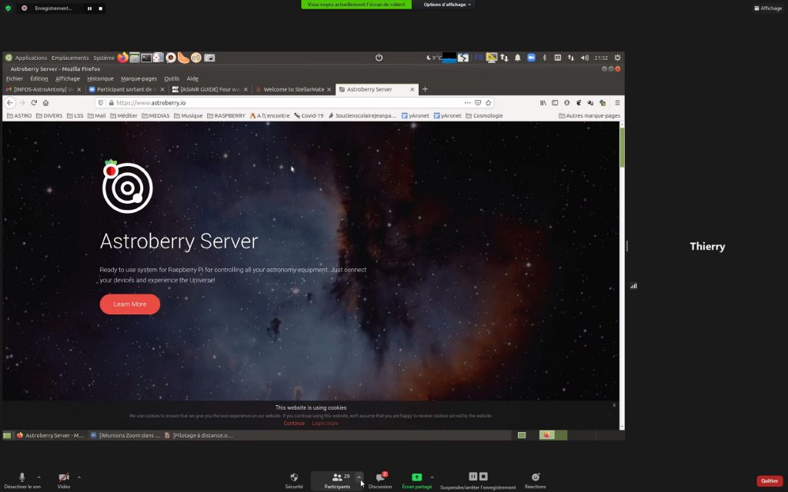This screenshot has height=492, width=788.
Task: Open Firefox Marque-pages menu
Action: point(139,79)
